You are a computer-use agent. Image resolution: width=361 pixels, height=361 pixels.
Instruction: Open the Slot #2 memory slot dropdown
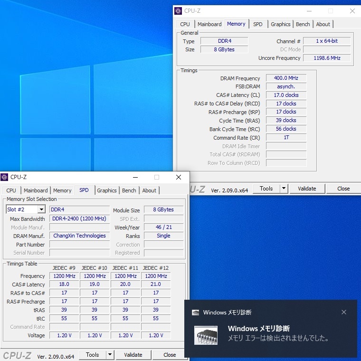(x=41, y=209)
